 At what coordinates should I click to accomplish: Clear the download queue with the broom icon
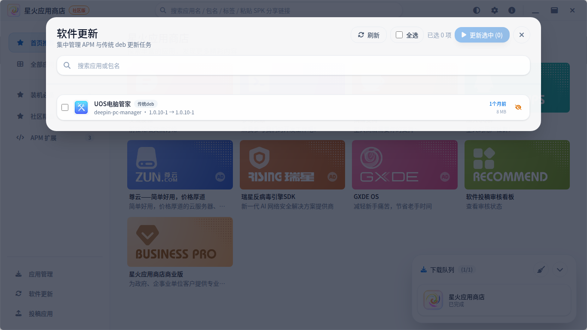point(541,270)
